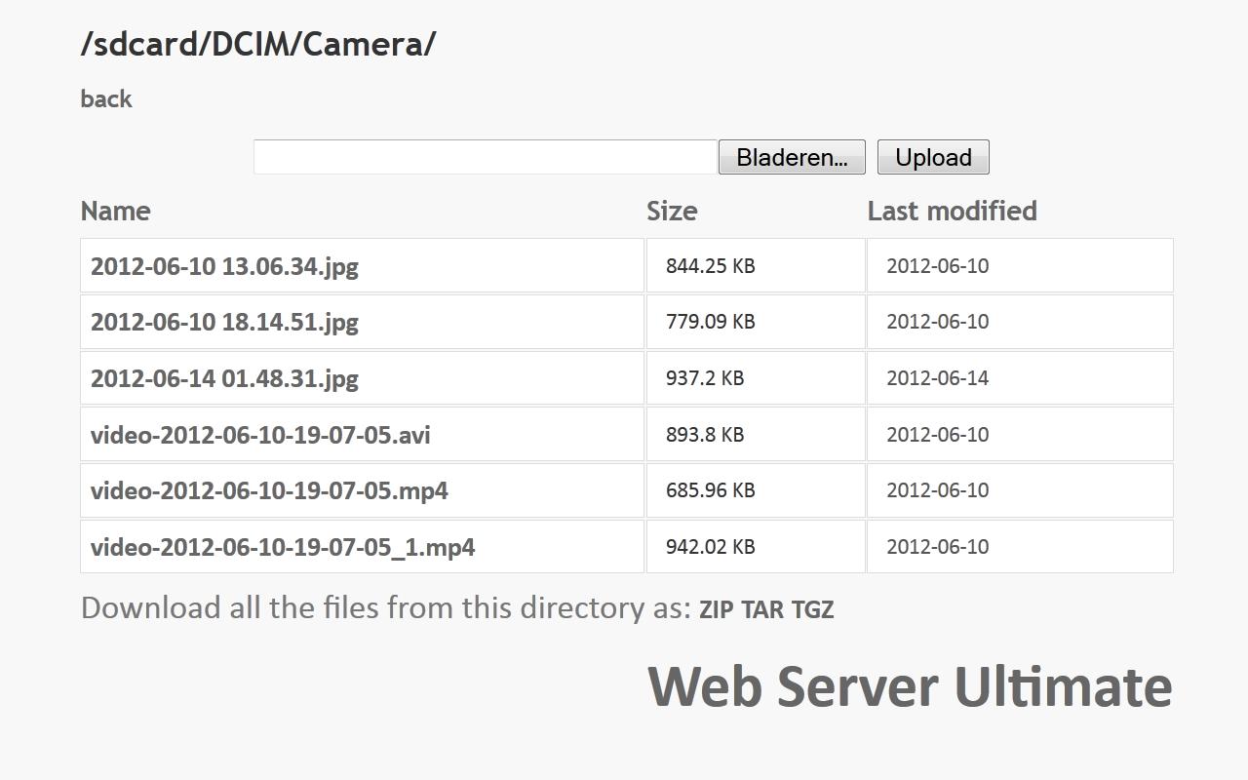
Task: Focus the file path input field
Action: [x=485, y=157]
